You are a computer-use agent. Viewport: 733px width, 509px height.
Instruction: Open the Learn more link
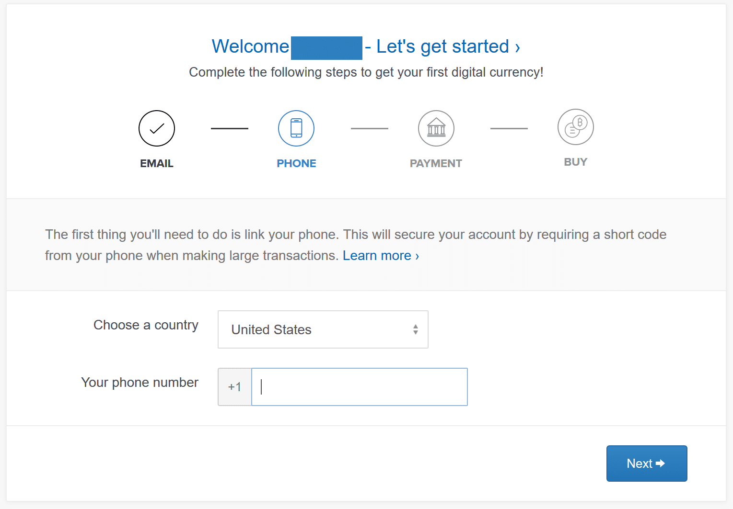pos(380,255)
